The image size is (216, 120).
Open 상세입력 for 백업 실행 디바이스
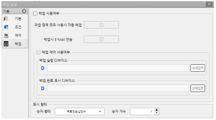[x=198, y=68]
